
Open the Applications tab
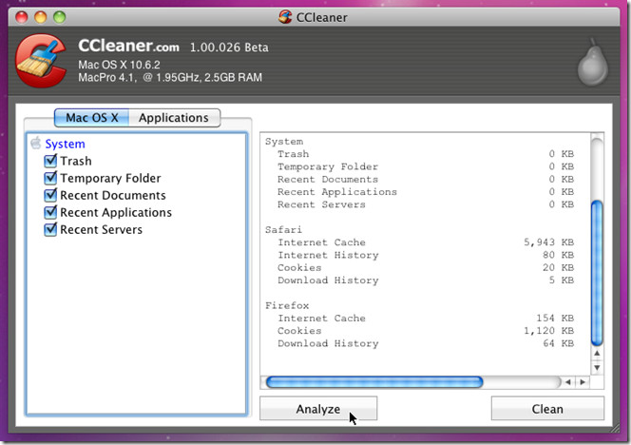click(174, 118)
